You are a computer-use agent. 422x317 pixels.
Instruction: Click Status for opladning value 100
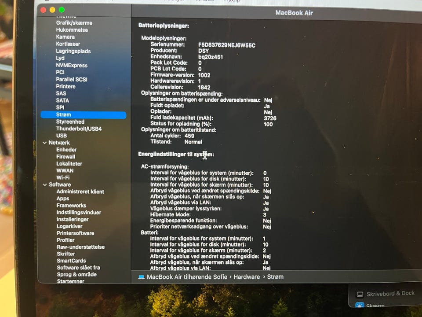268,124
